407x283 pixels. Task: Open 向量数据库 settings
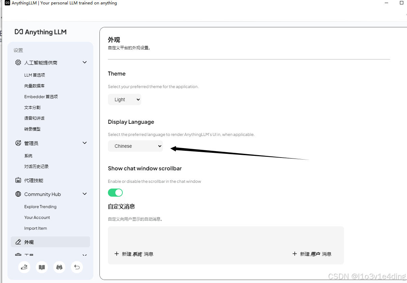click(x=34, y=86)
